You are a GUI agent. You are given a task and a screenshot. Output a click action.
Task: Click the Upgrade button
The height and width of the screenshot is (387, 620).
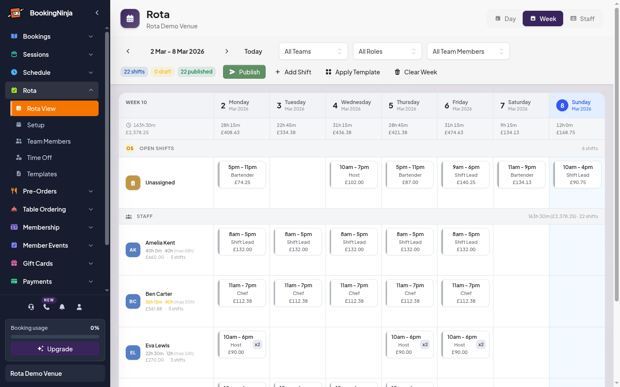tap(55, 349)
